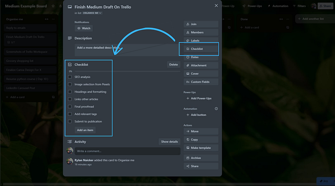The width and height of the screenshot is (335, 186).
Task: Open the Organise me list menu (three dots)
Action: point(53,19)
